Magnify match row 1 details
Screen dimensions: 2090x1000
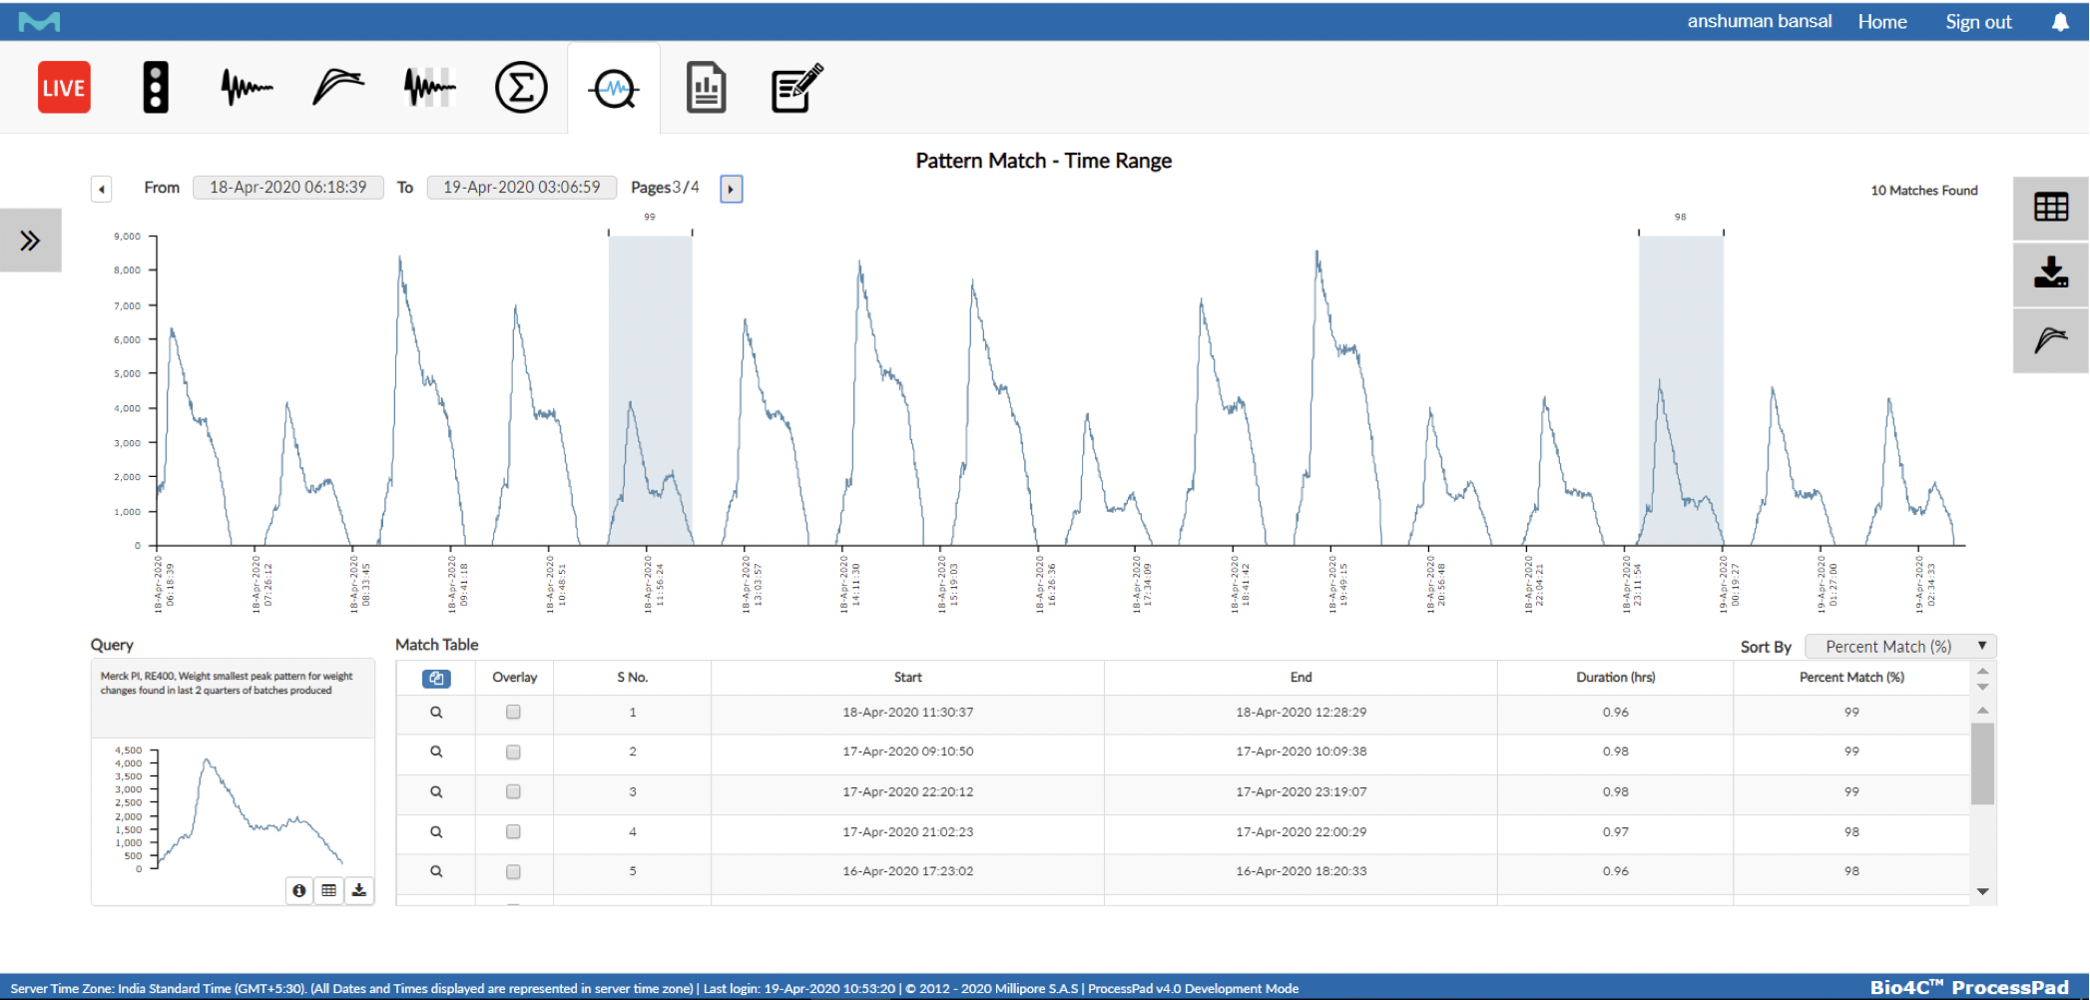435,712
